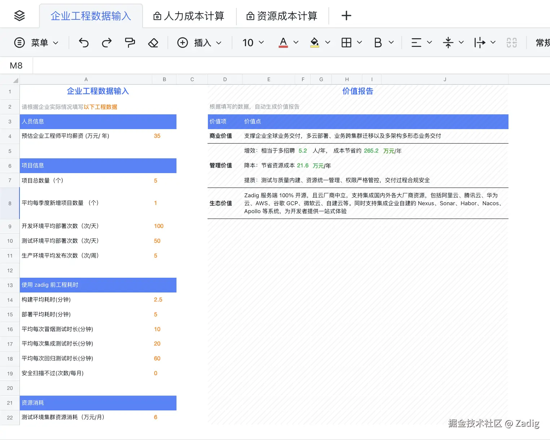Click the fill color bucket icon
The width and height of the screenshot is (550, 440).
click(315, 43)
